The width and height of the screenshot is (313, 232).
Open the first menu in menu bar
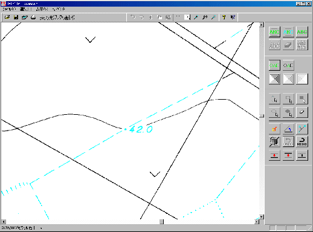pyautogui.click(x=8, y=9)
